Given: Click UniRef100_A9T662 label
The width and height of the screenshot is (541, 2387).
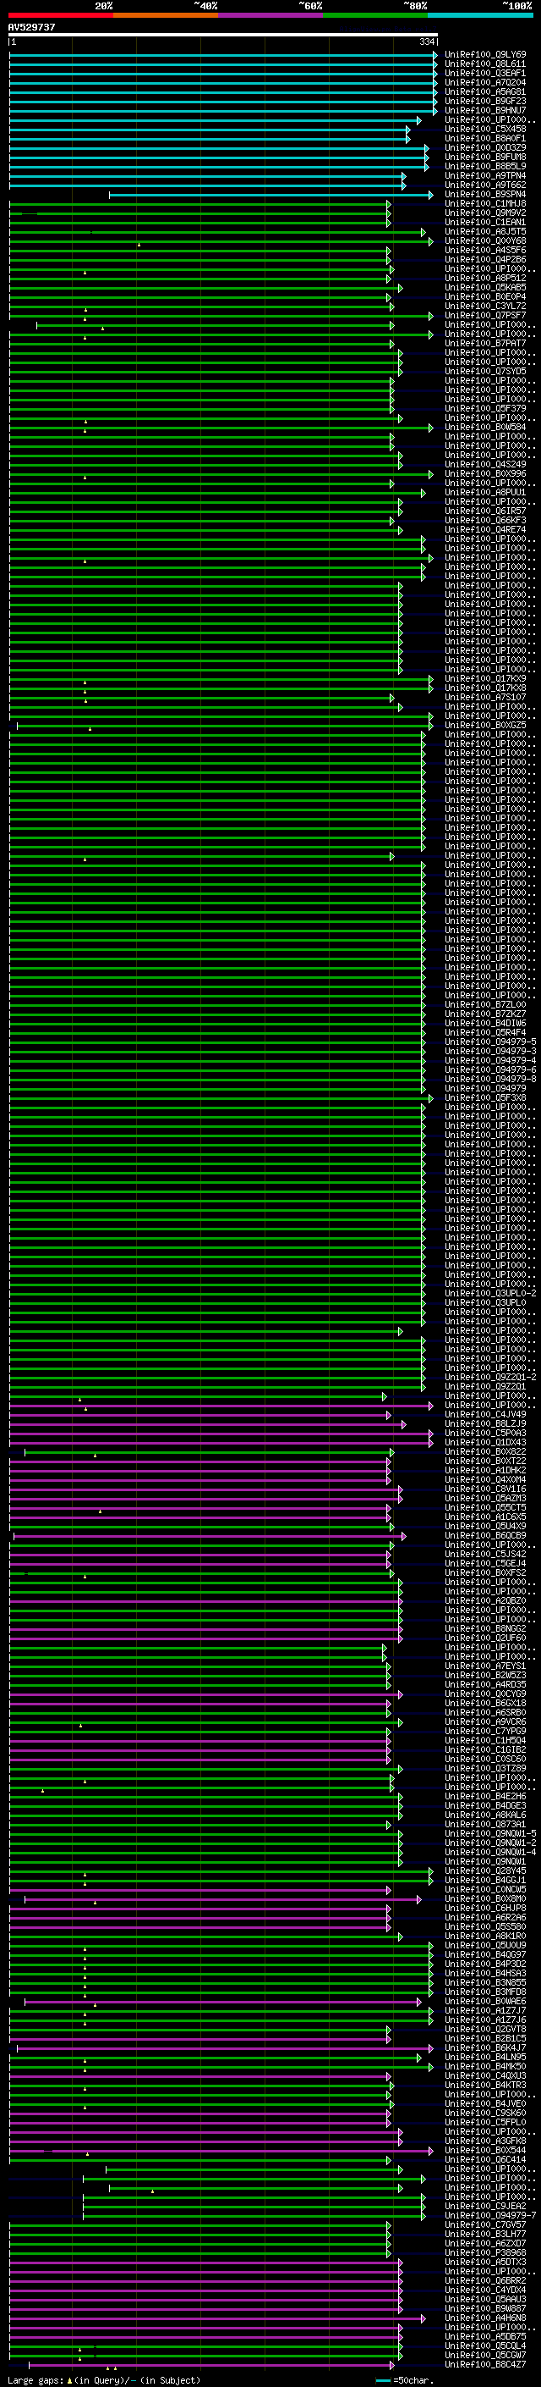Looking at the screenshot, I should [x=485, y=185].
